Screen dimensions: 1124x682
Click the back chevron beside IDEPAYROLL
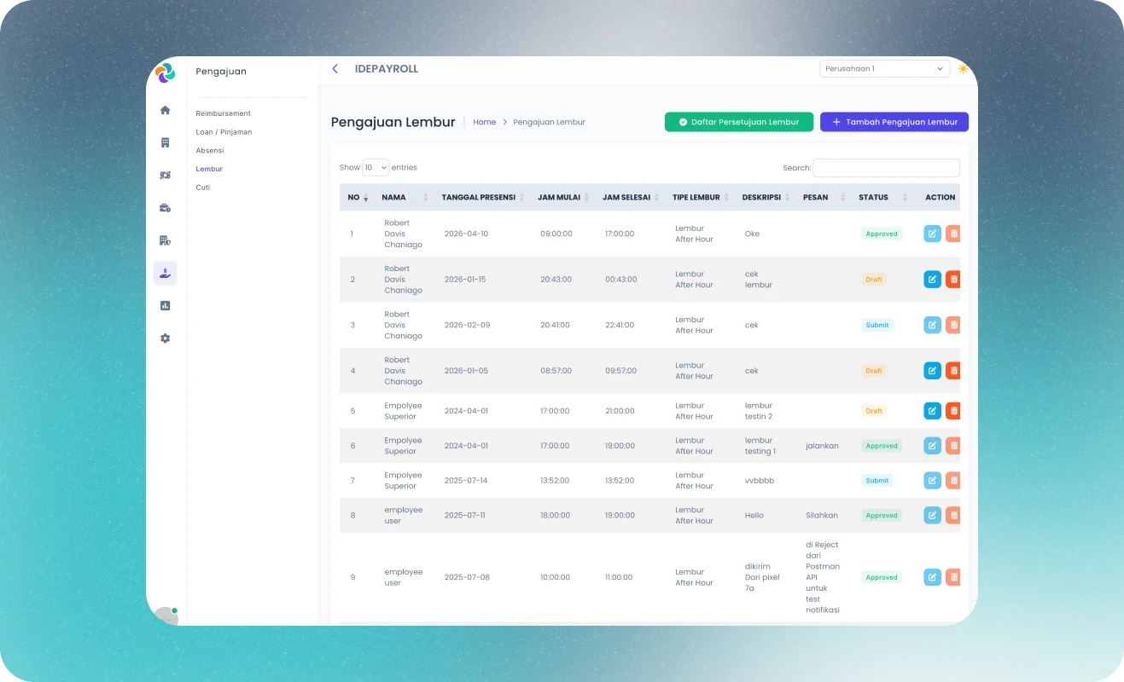point(335,69)
